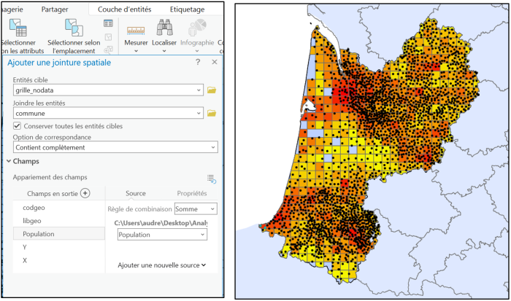
Task: Click the Select by Attributes icon
Action: tap(16, 28)
